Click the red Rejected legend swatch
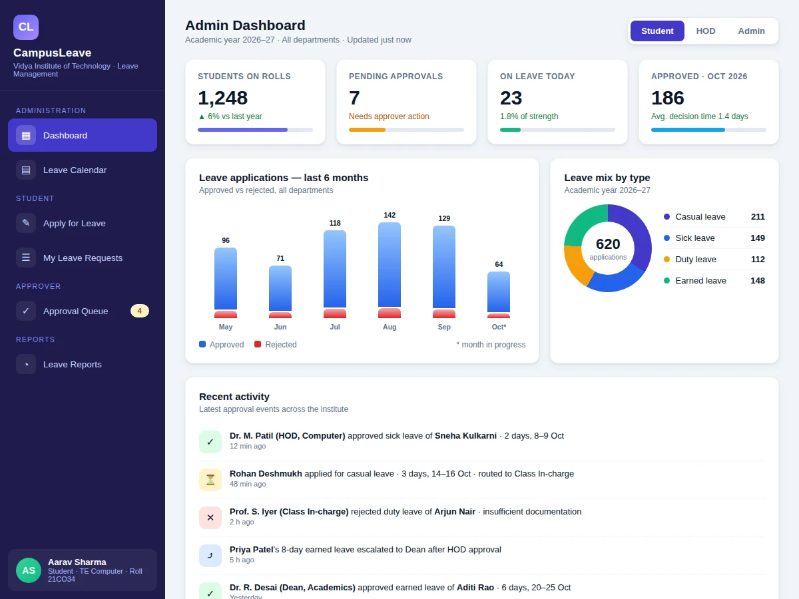The height and width of the screenshot is (599, 799). [258, 344]
